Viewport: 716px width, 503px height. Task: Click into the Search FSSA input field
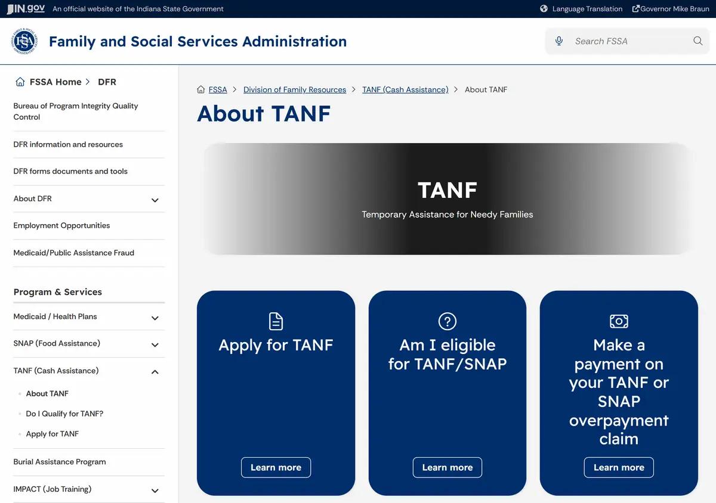tap(628, 41)
